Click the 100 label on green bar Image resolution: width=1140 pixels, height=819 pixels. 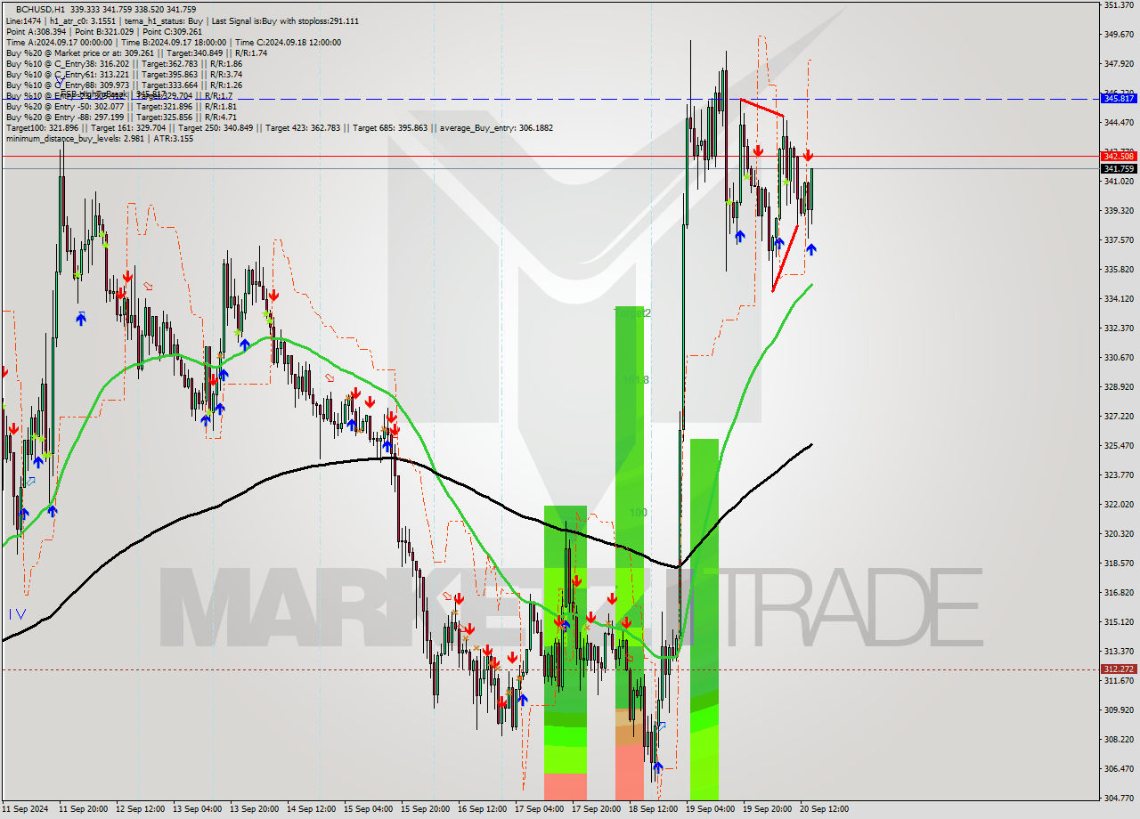pyautogui.click(x=638, y=513)
